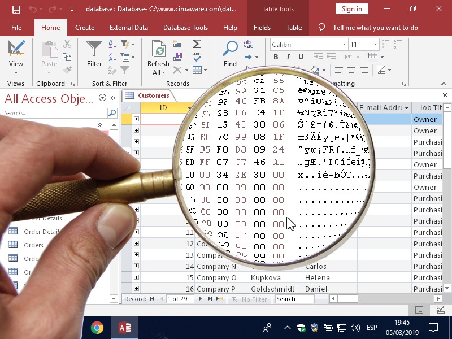452x339 pixels.
Task: Sort descending with the Z-A icon
Action: [112, 57]
